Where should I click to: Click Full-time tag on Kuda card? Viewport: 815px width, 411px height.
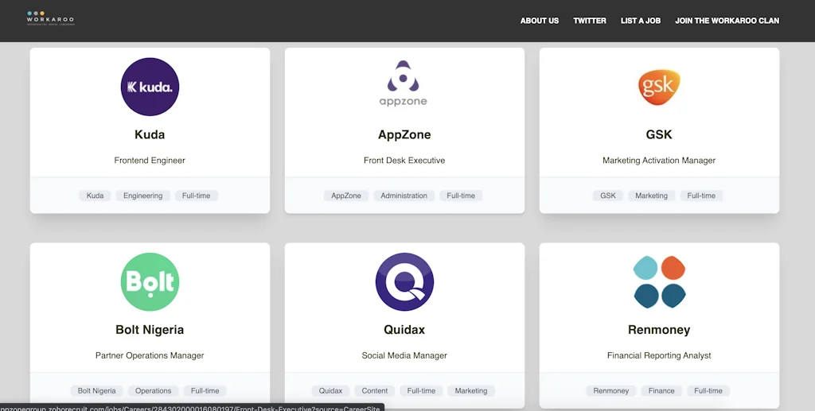click(x=197, y=196)
